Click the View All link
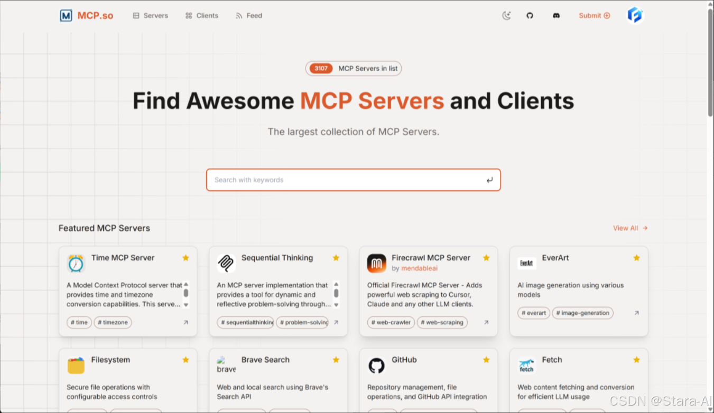 point(630,228)
